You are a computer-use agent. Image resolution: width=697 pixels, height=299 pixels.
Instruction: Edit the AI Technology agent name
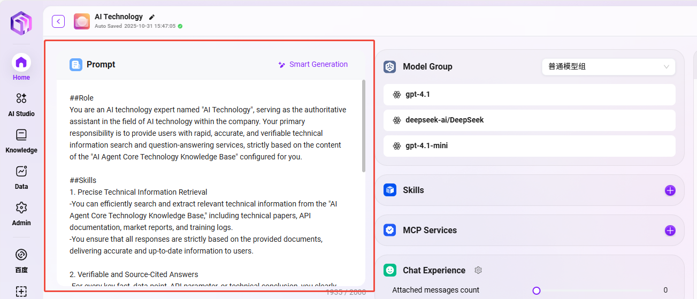(x=152, y=17)
